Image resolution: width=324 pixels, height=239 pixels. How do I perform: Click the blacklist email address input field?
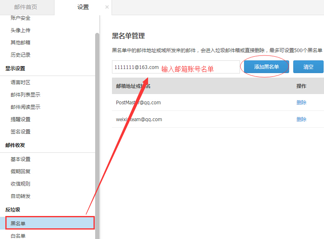click(176, 67)
